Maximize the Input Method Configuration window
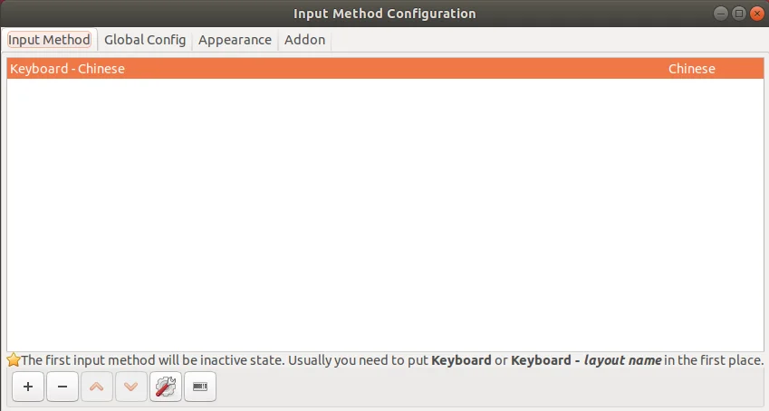Viewport: 769px width, 411px height. pos(738,14)
